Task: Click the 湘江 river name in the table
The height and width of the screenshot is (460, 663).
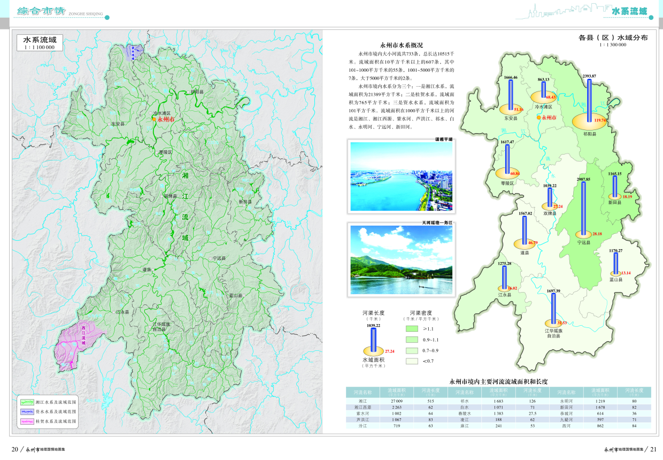Action: point(363,401)
